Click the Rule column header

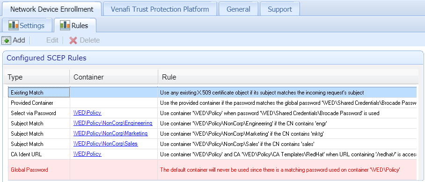pos(288,77)
